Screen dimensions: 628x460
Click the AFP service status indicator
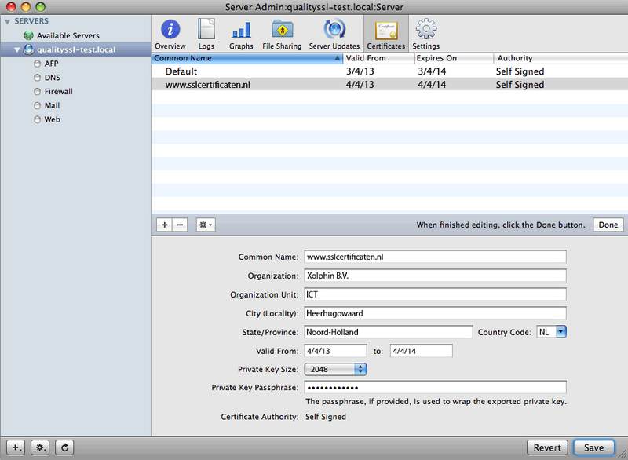tap(37, 64)
